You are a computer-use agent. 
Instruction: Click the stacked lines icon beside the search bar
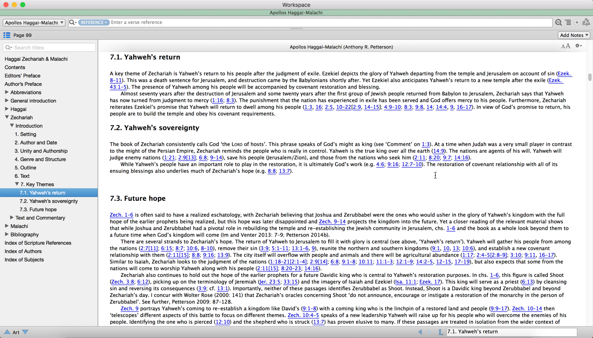coord(568,23)
